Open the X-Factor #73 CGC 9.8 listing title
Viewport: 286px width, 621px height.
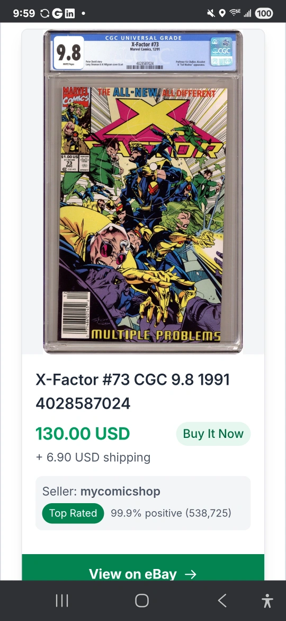(x=133, y=391)
